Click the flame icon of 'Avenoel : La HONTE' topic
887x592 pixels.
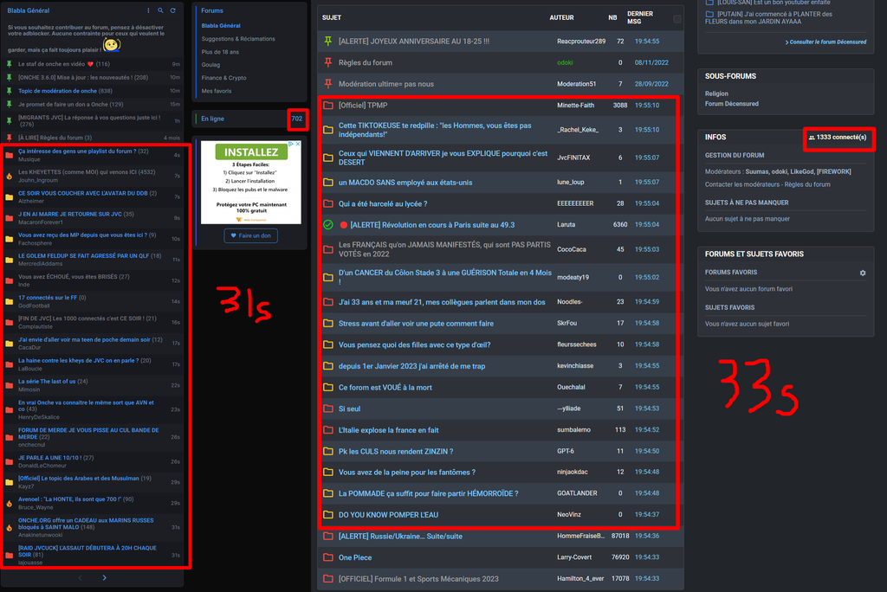(9, 503)
